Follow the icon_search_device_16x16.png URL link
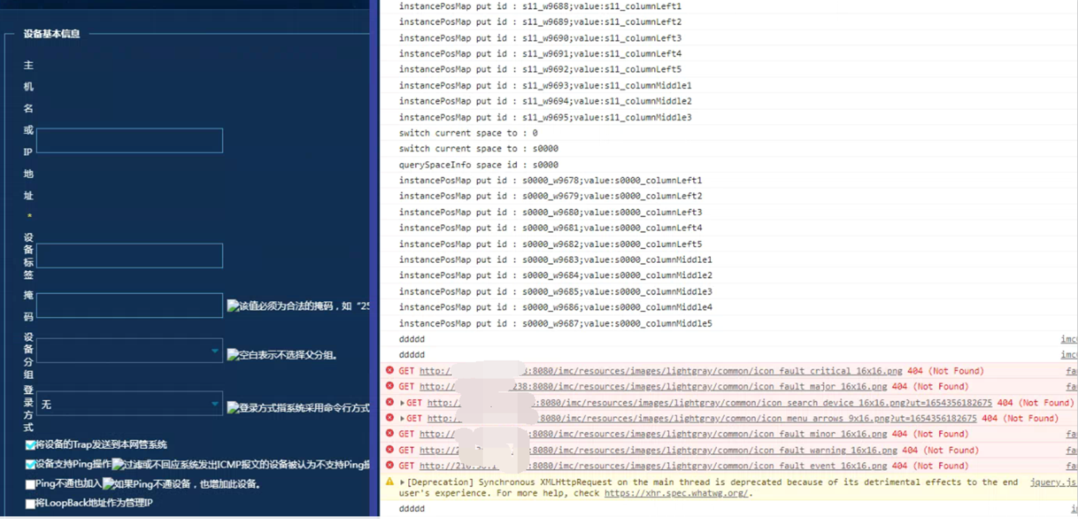This screenshot has height=519, width=1078. [710, 403]
